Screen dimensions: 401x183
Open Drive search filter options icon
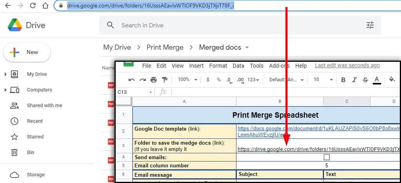point(370,25)
